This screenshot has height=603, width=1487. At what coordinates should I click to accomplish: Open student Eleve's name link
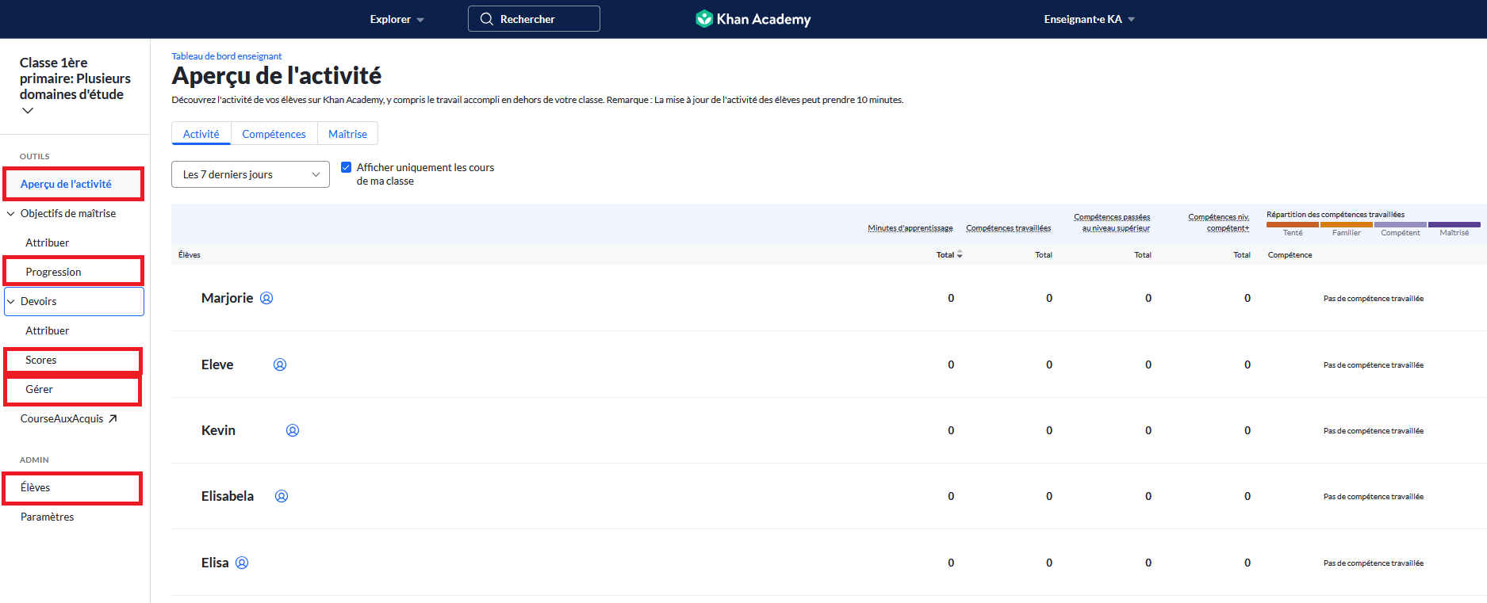[x=217, y=364]
